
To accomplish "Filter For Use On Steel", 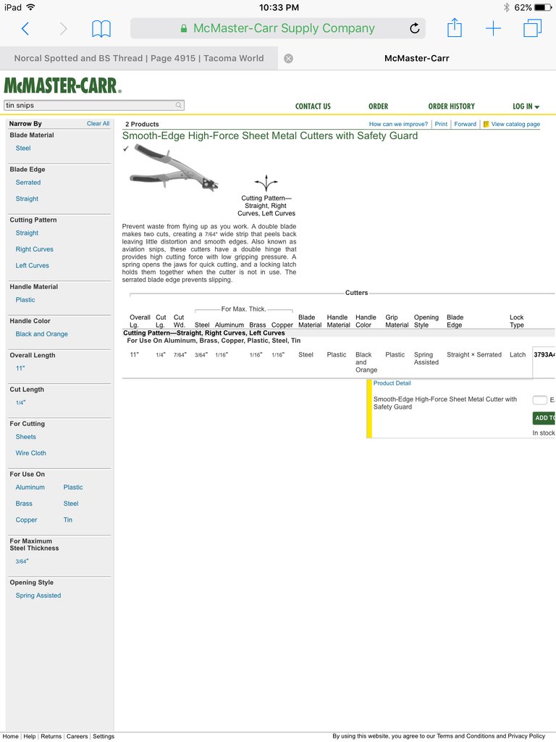I will (x=71, y=504).
